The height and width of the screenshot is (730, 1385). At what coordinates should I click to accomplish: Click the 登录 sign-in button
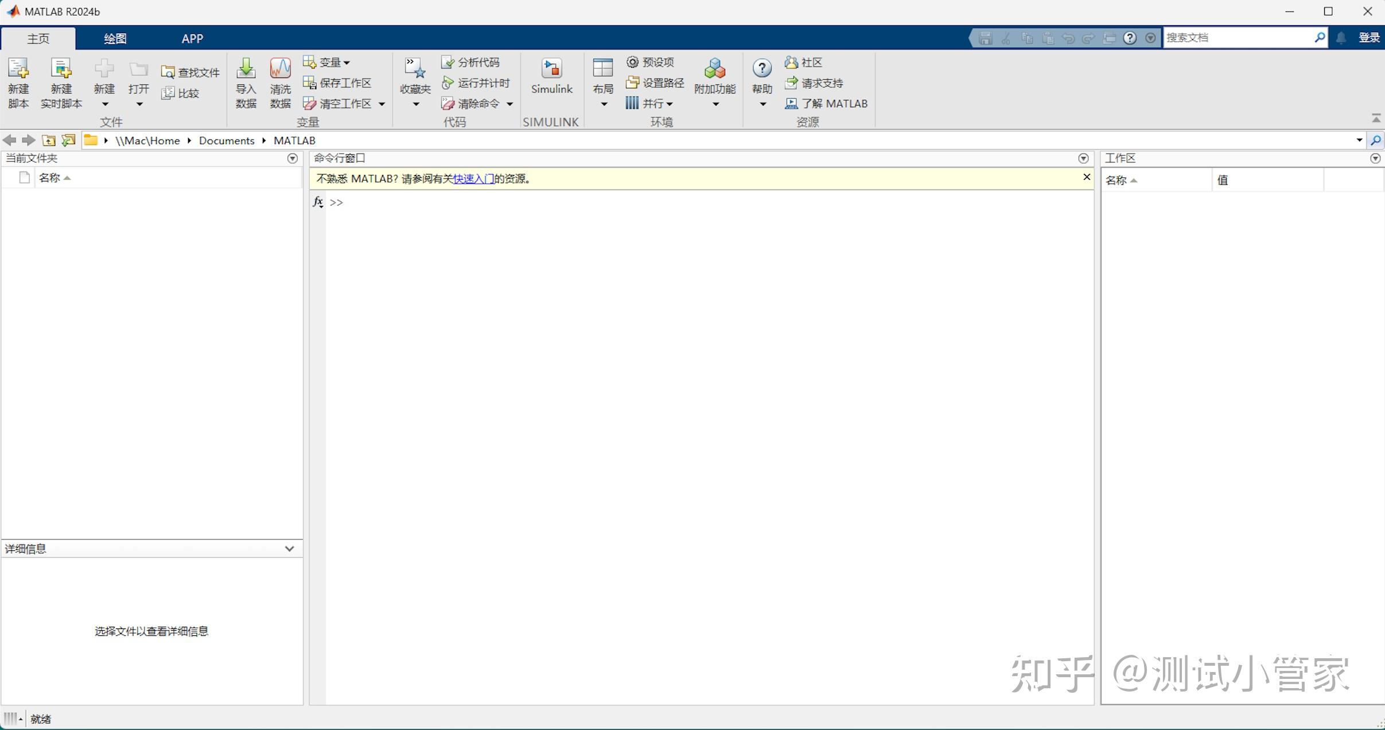1370,37
